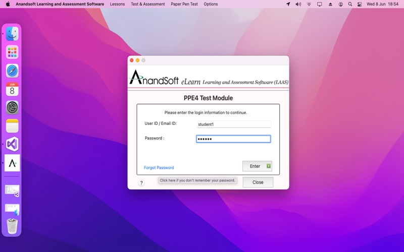
Task: Open the Test & Assessment menu
Action: click(147, 4)
